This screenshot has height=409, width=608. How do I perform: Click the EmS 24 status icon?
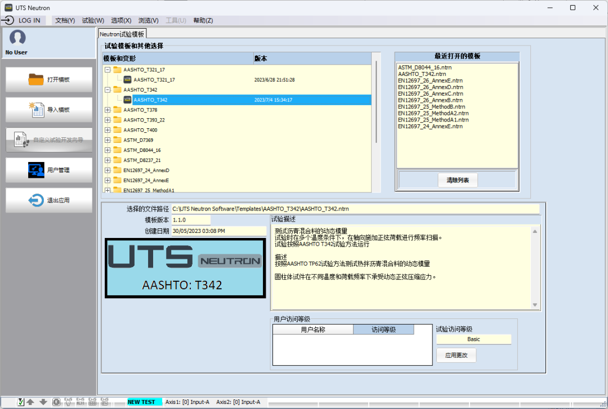pyautogui.click(x=104, y=402)
